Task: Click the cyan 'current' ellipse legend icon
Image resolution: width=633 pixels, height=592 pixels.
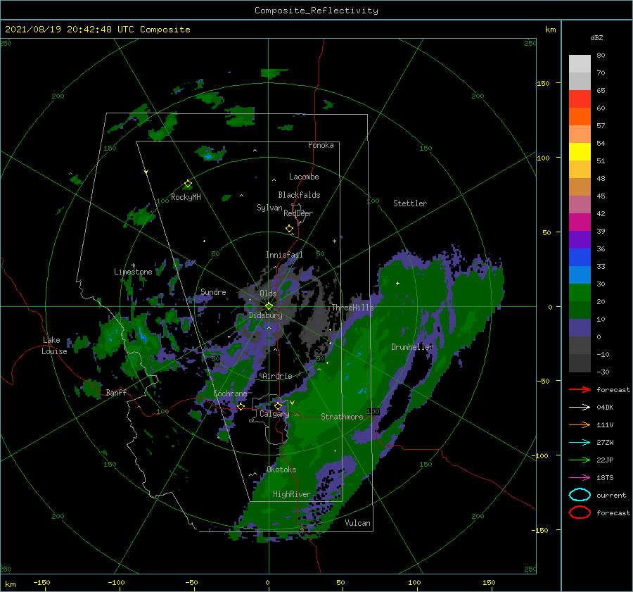Action: pos(580,495)
